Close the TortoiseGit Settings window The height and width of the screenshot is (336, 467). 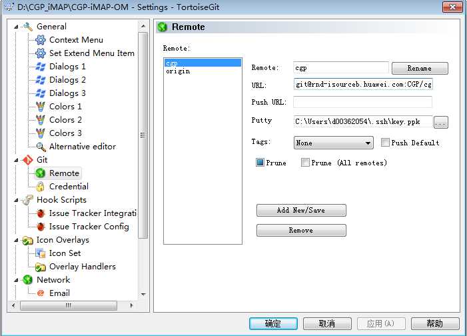[x=452, y=7]
